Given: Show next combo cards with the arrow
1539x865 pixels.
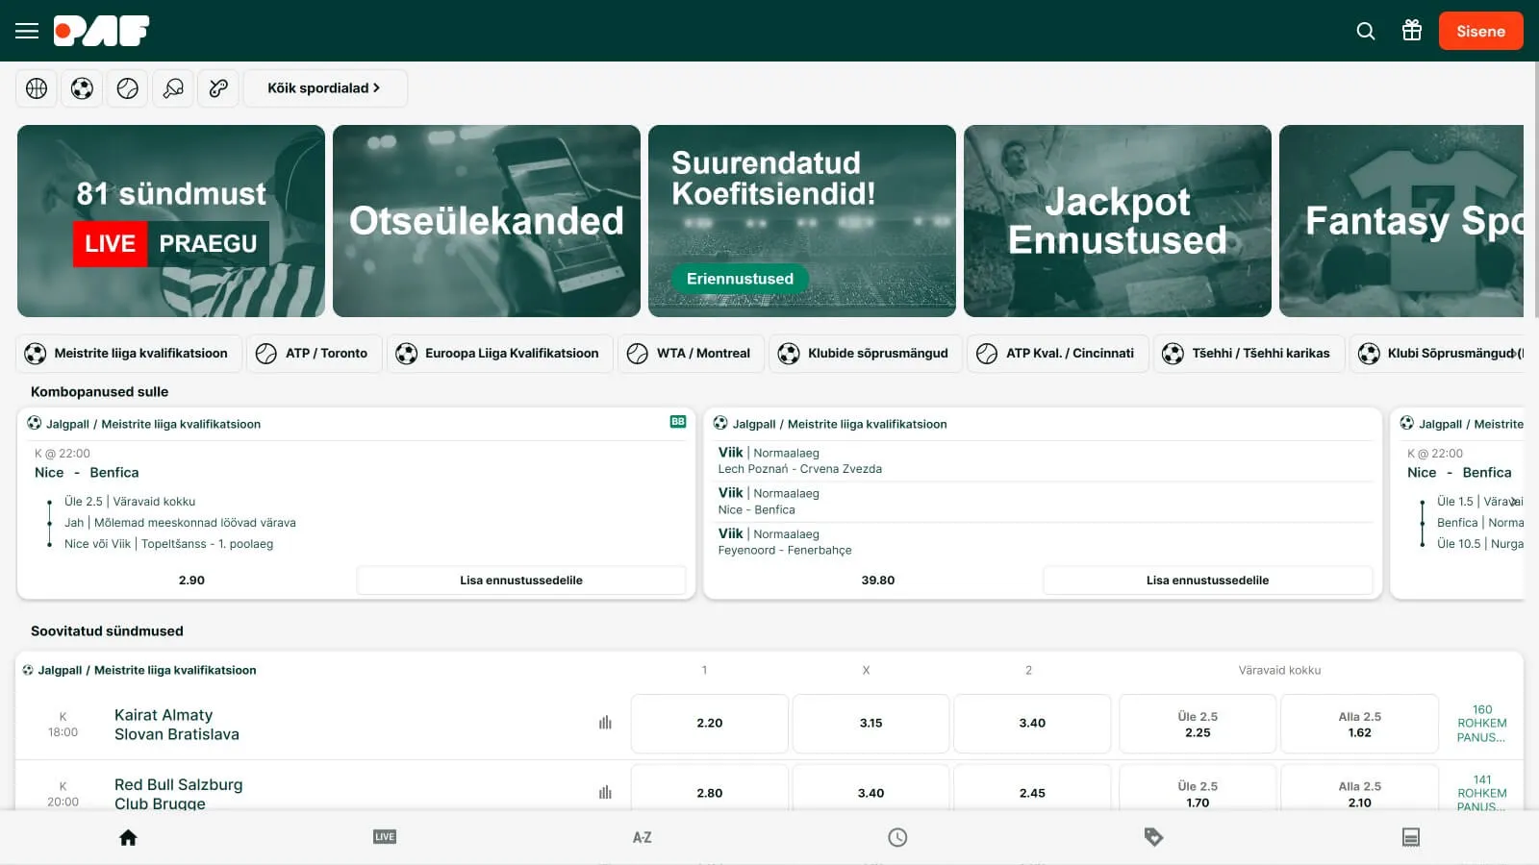Looking at the screenshot, I should 1514,502.
